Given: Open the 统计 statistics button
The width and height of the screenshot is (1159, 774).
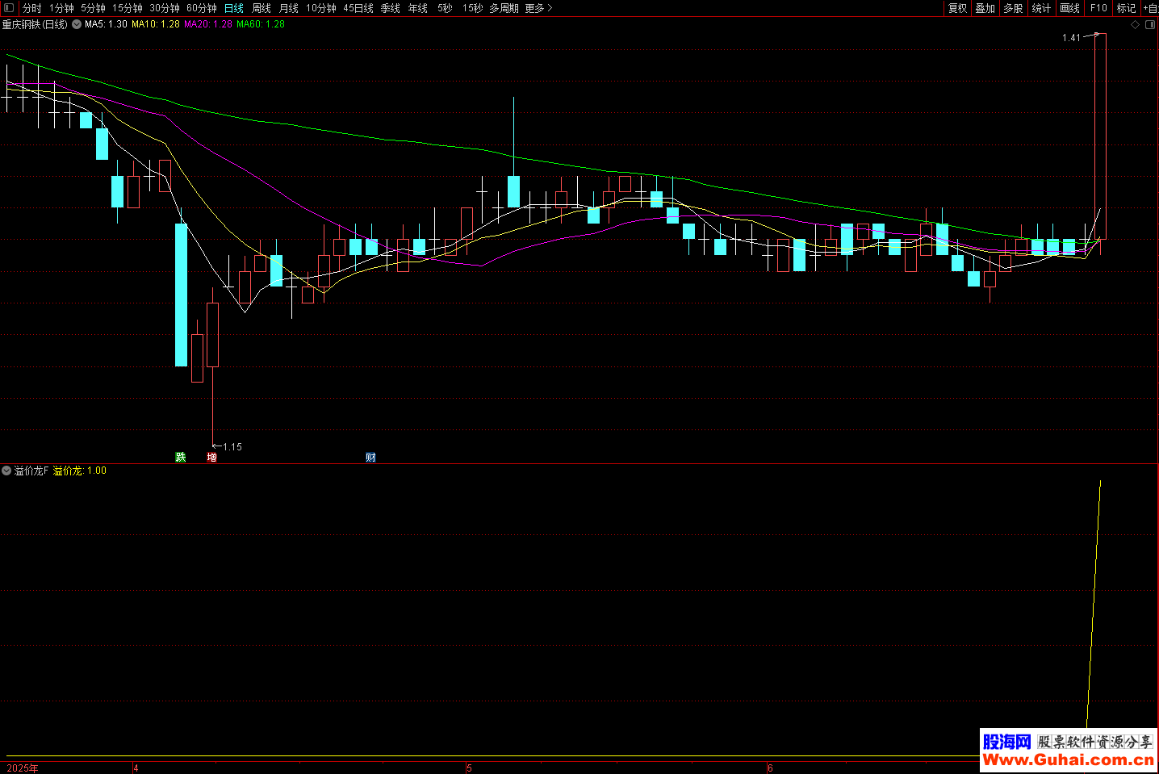Looking at the screenshot, I should (x=1042, y=8).
